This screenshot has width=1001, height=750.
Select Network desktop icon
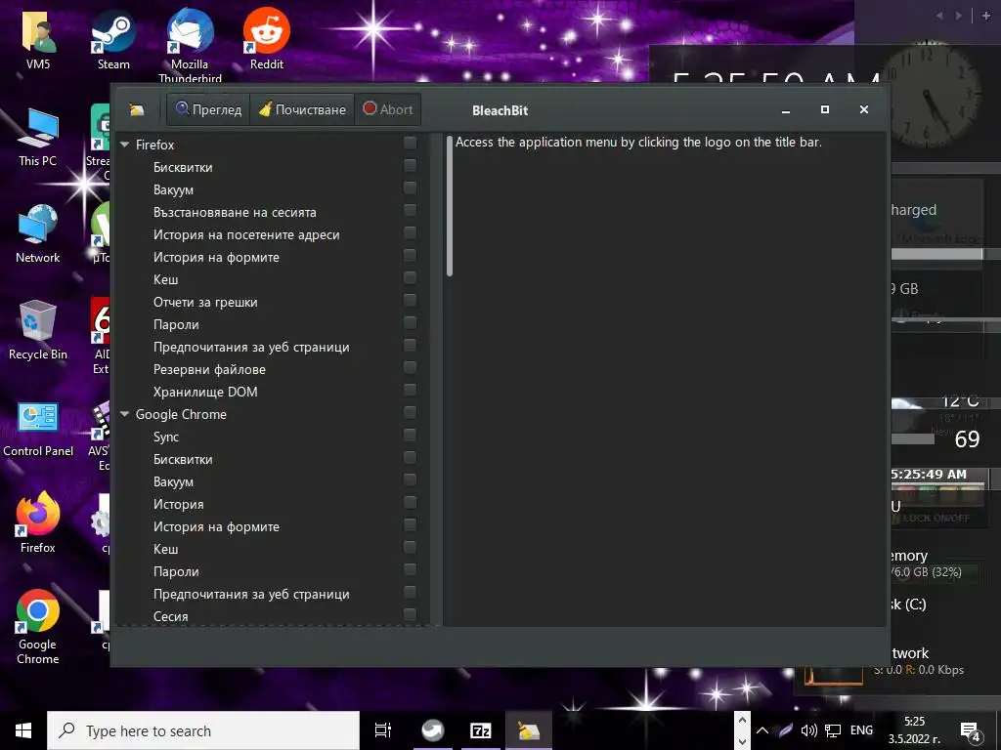(38, 234)
